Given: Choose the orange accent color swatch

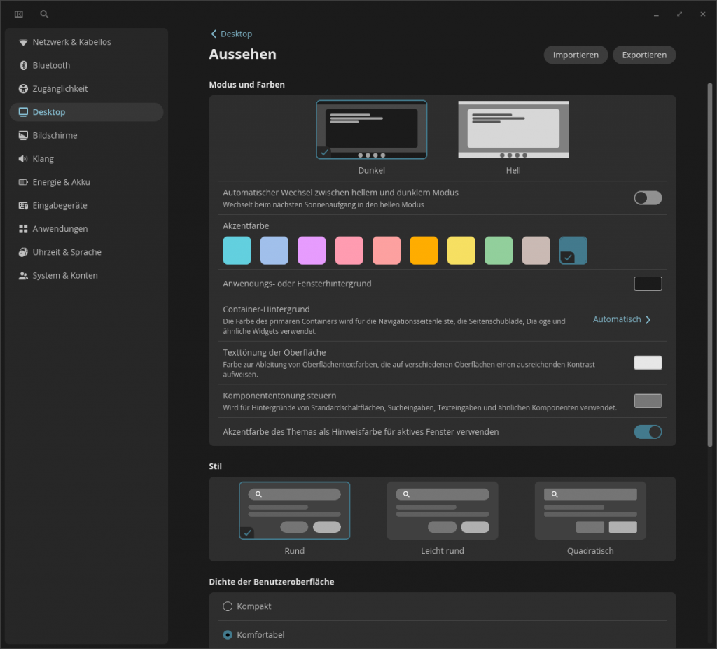Looking at the screenshot, I should coord(424,250).
